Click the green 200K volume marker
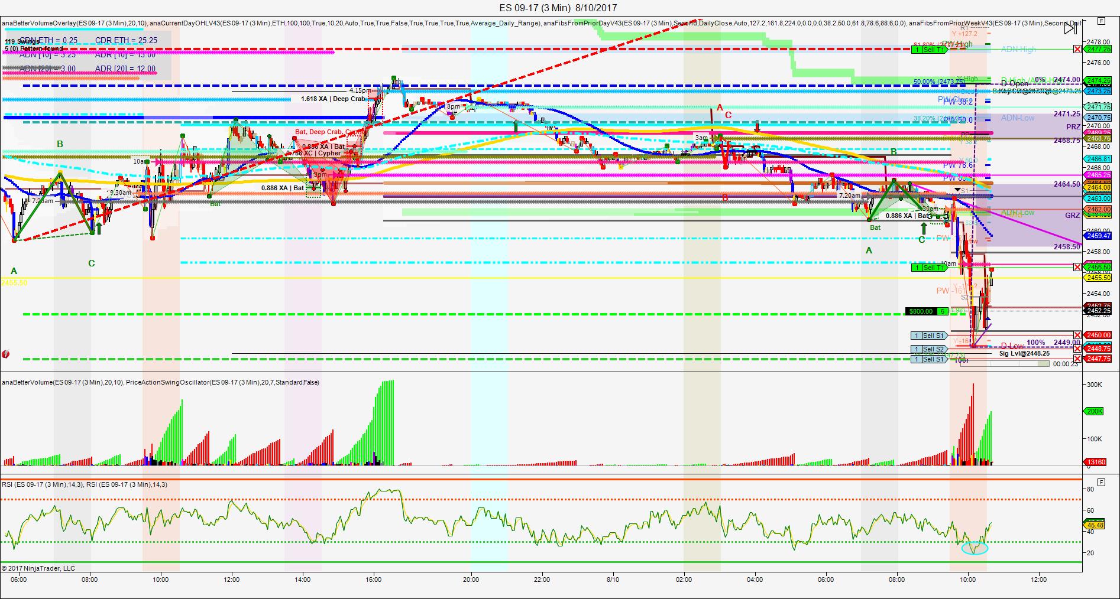The image size is (1120, 599). pos(1095,411)
